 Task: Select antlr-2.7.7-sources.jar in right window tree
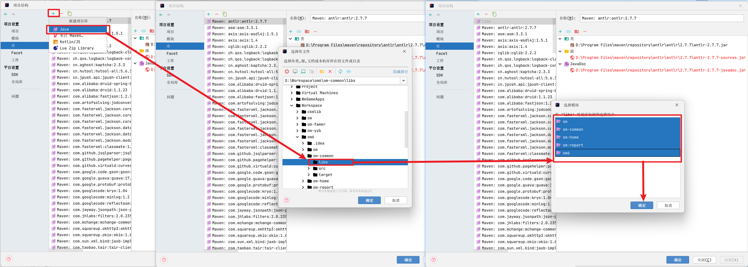pyautogui.click(x=660, y=58)
